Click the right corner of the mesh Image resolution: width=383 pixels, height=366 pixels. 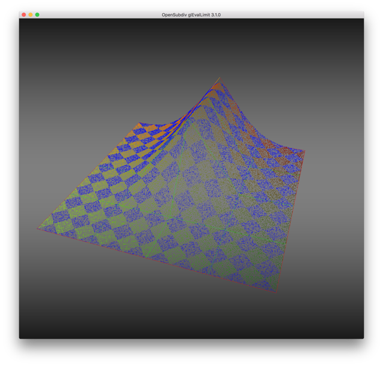click(x=304, y=151)
